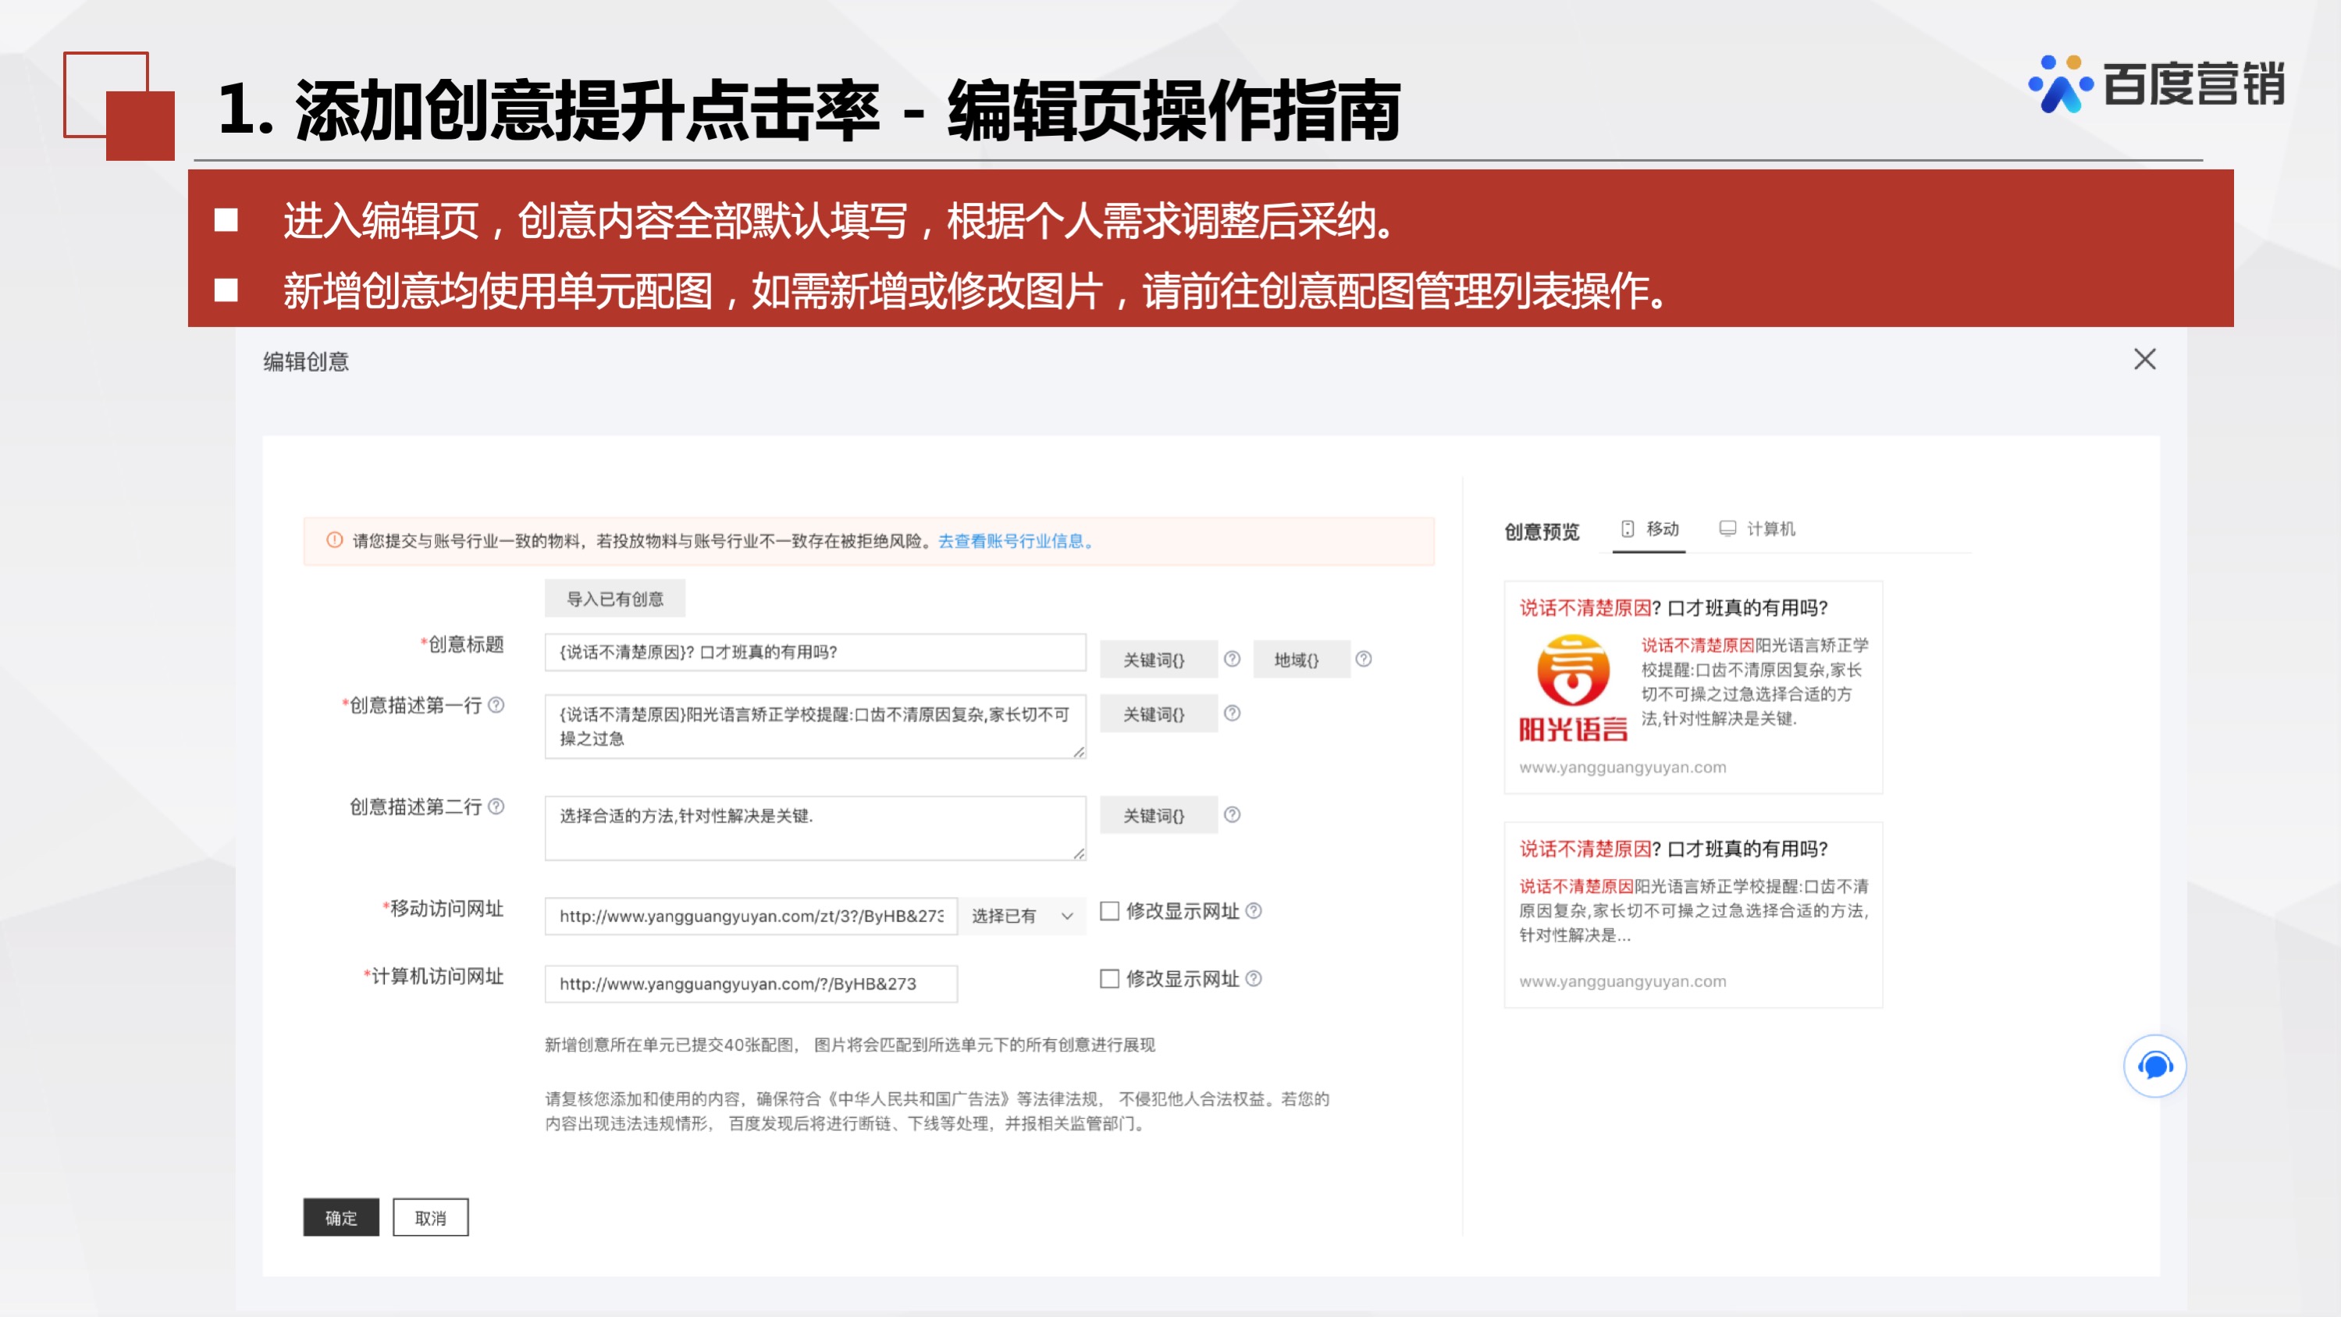Click the mobile phone icon beside 移动 preview tab

[1626, 529]
